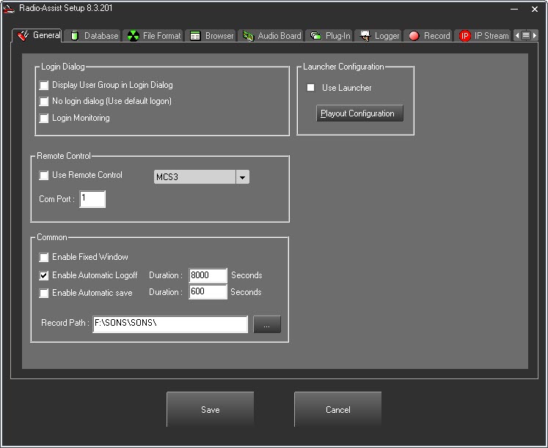Click the Database tab icon
Image resolution: width=548 pixels, height=448 pixels.
point(75,36)
